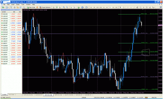Screen dimensions: 163x99
Task: Select the Text Label tool
Action: pyautogui.click(x=147, y=7)
